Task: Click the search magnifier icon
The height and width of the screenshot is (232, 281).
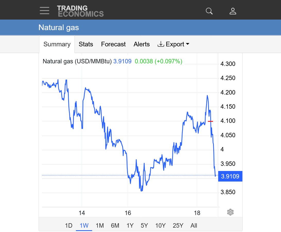Action: pyautogui.click(x=209, y=11)
